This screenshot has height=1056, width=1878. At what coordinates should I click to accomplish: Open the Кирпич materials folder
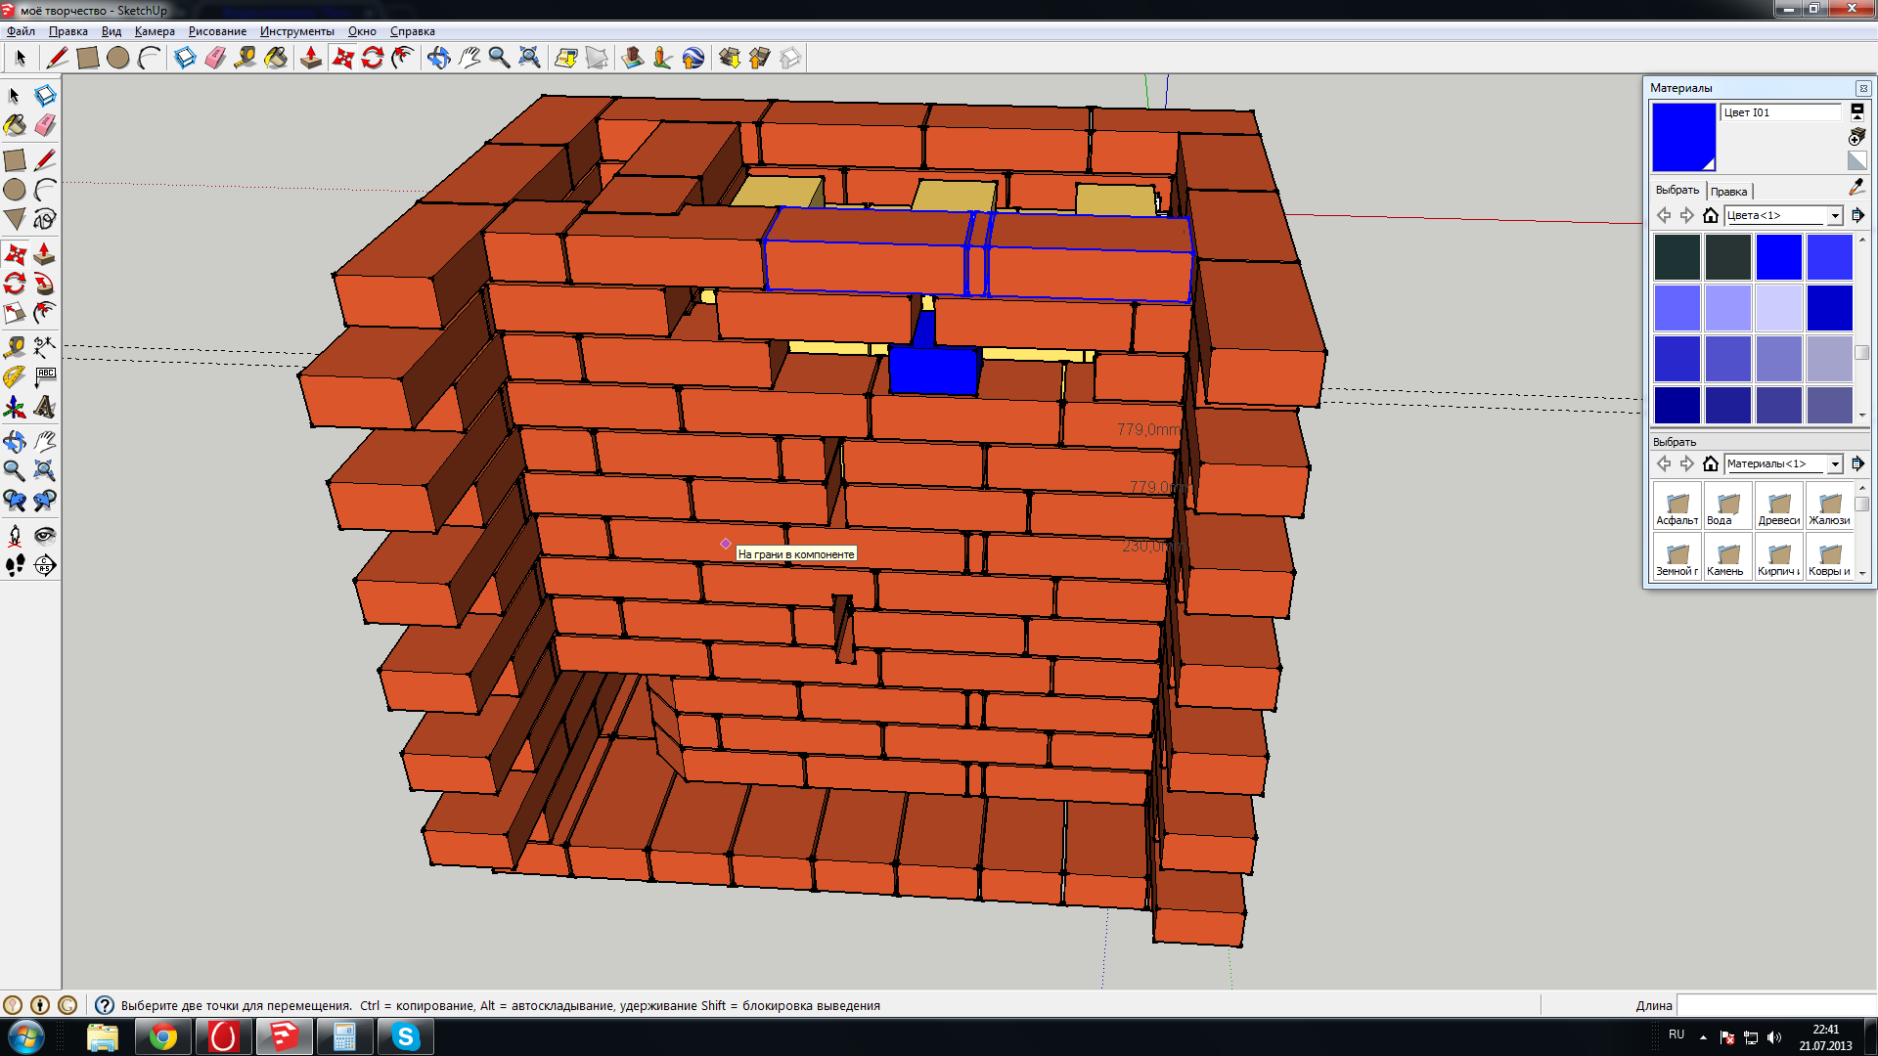click(1778, 556)
